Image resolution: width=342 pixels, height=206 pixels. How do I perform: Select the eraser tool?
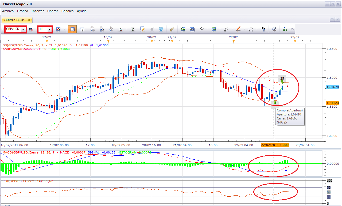[x=274, y=29]
